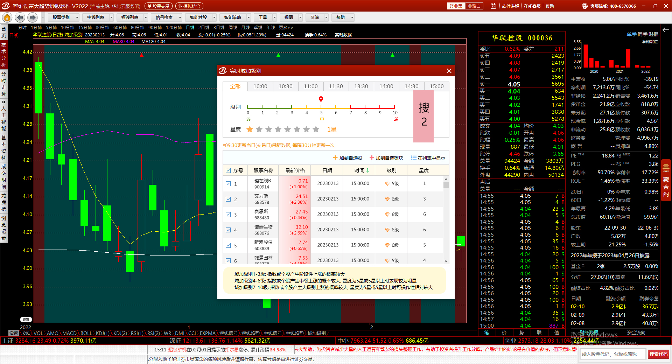Screen dimensions: 672x364
Task: Uncheck the checkbox for 赛恩斯 row
Action: (228, 215)
